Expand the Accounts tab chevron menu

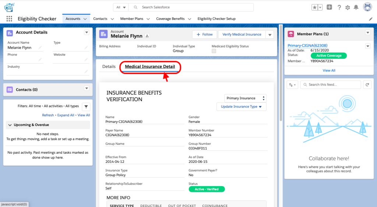click(85, 19)
